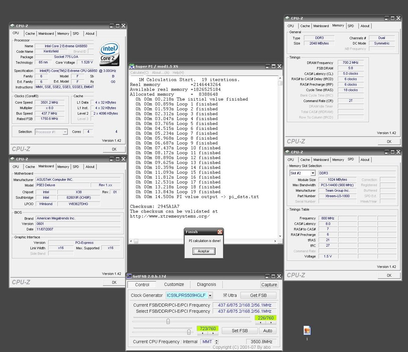Click the CPU-Z icon in the Memory window title bar
Viewport: 408px width, 352px height.
(287, 18)
